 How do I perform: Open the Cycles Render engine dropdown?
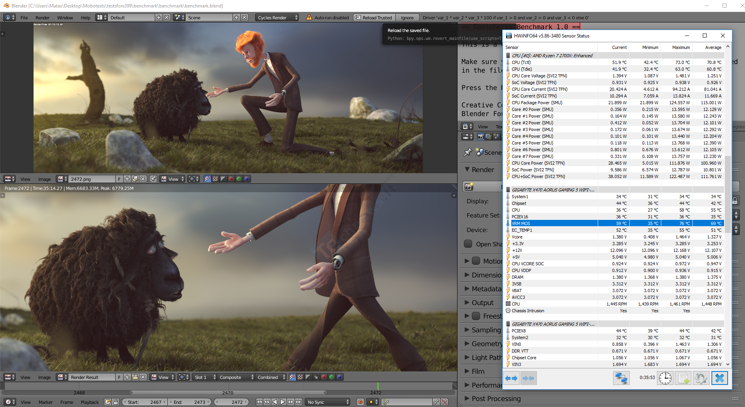[278, 18]
